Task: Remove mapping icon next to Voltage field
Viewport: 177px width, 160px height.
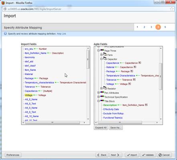Action: pos(130,84)
